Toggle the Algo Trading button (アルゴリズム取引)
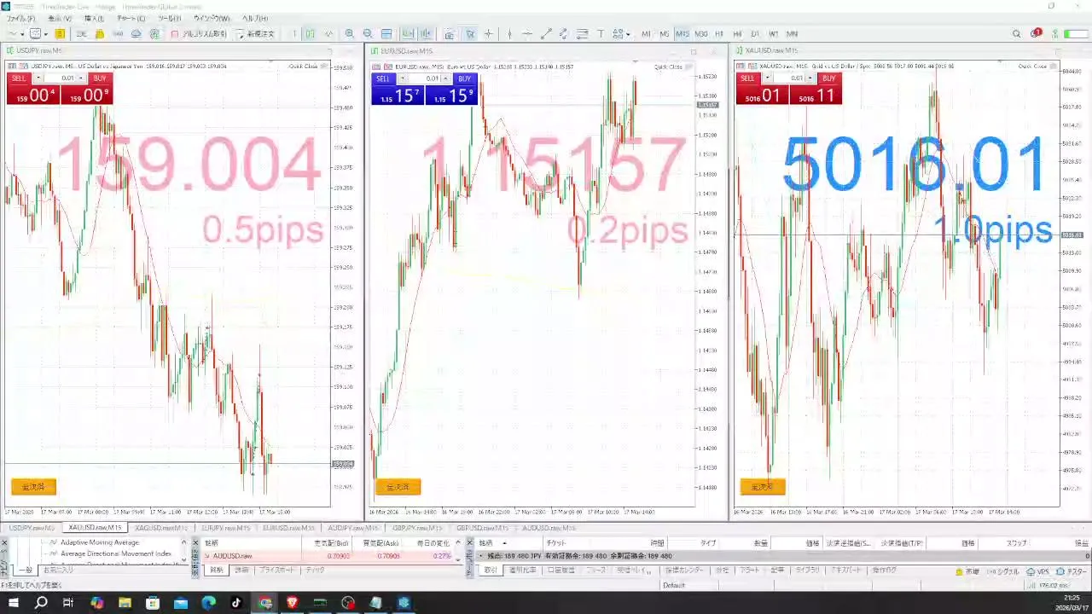1092x614 pixels. point(199,34)
